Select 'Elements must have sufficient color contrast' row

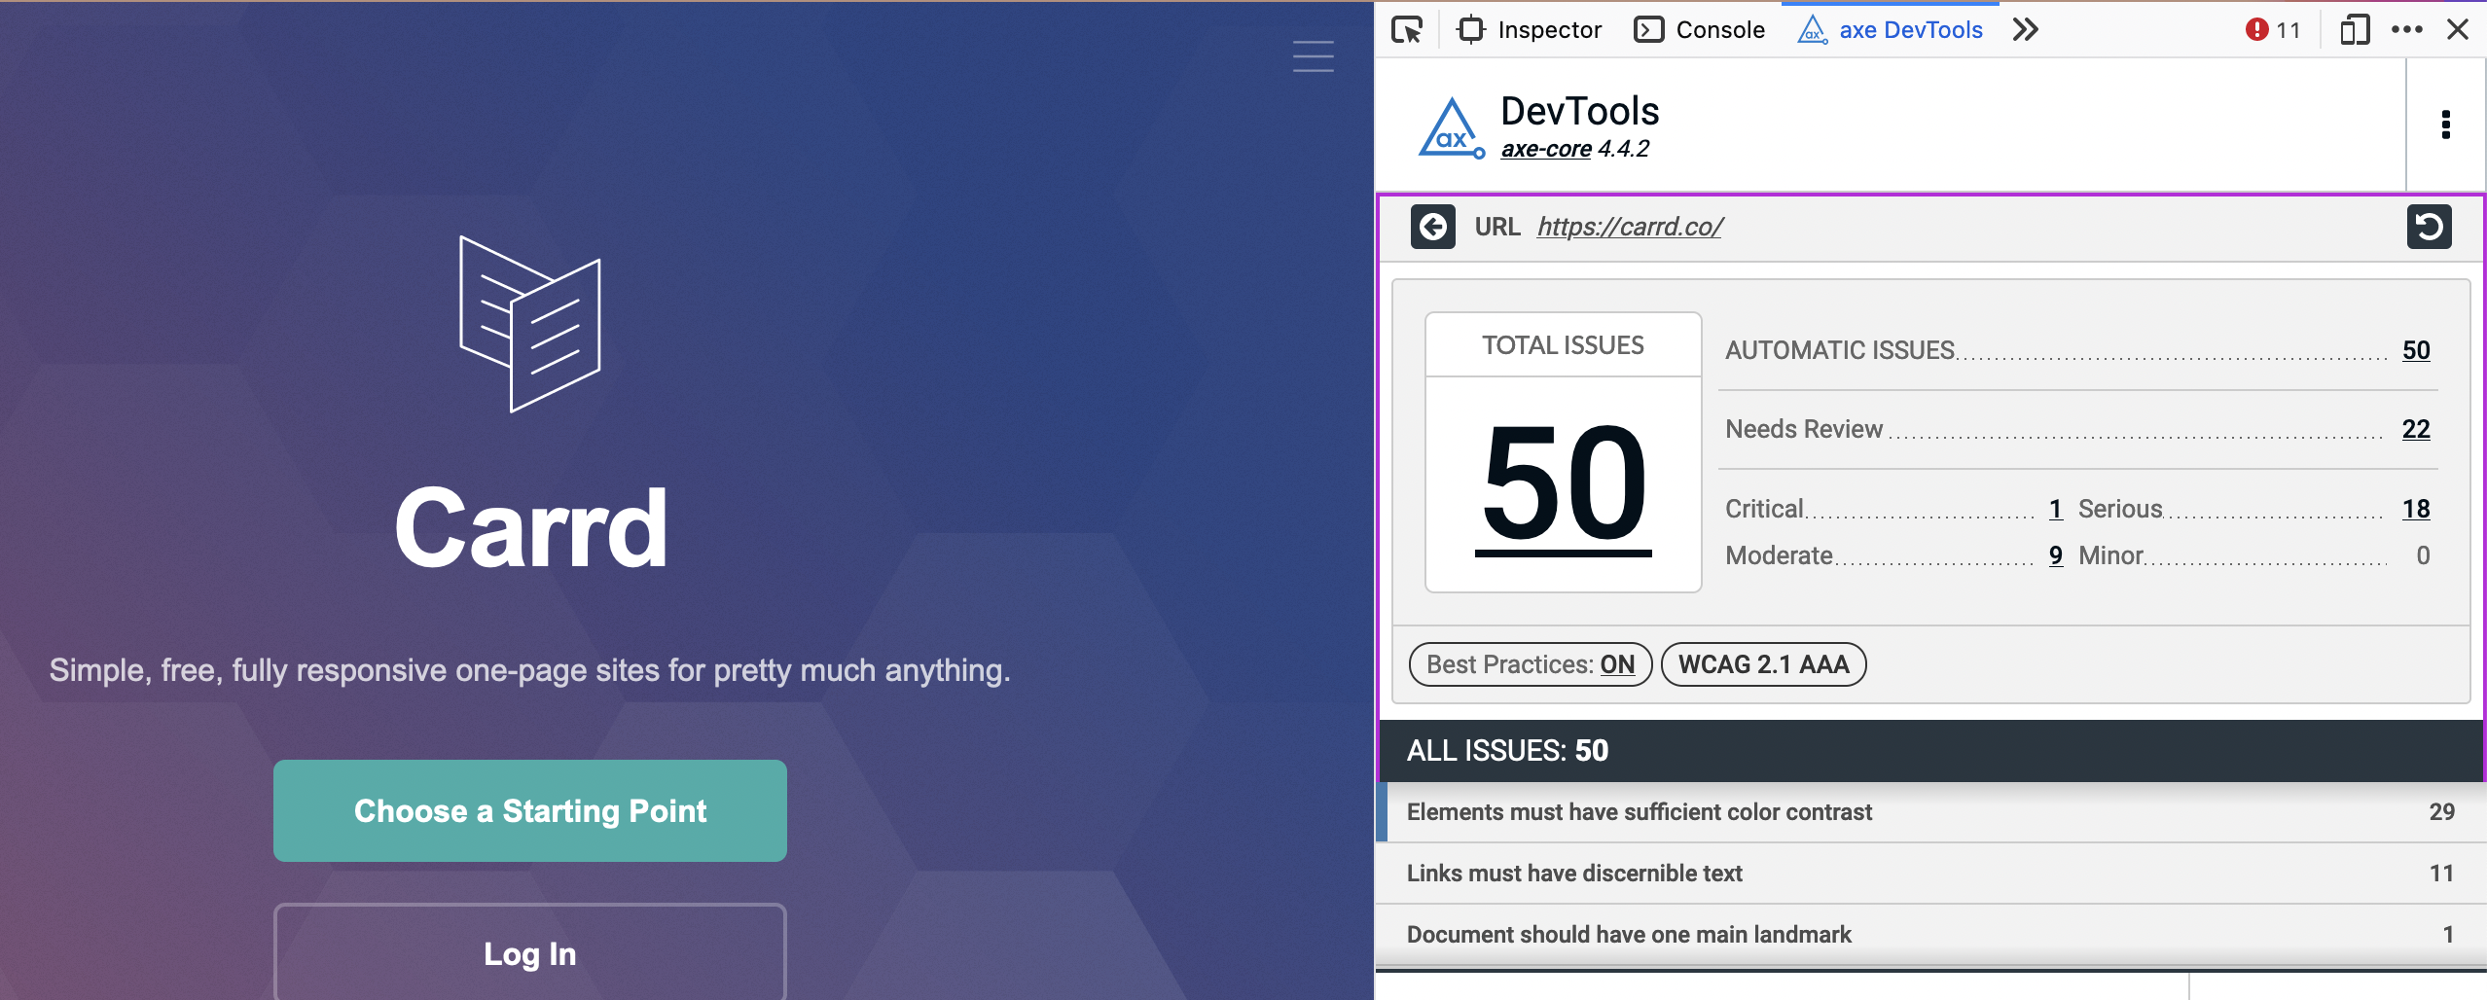(x=1931, y=812)
